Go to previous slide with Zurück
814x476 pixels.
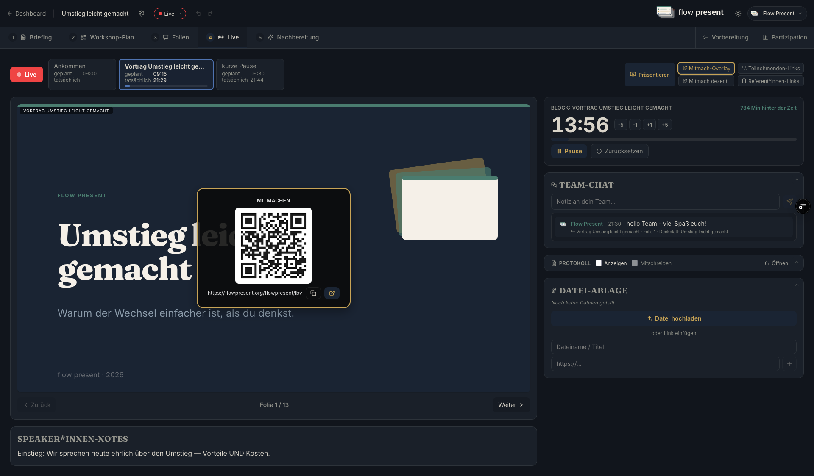(37, 405)
